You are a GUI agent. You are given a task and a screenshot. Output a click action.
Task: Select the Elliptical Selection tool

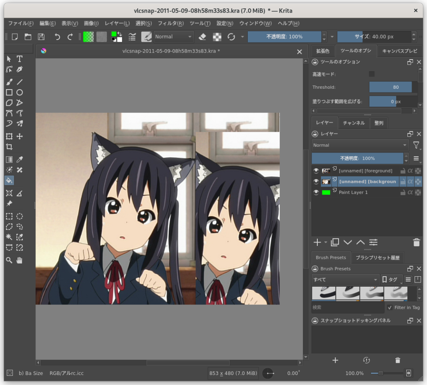20,216
